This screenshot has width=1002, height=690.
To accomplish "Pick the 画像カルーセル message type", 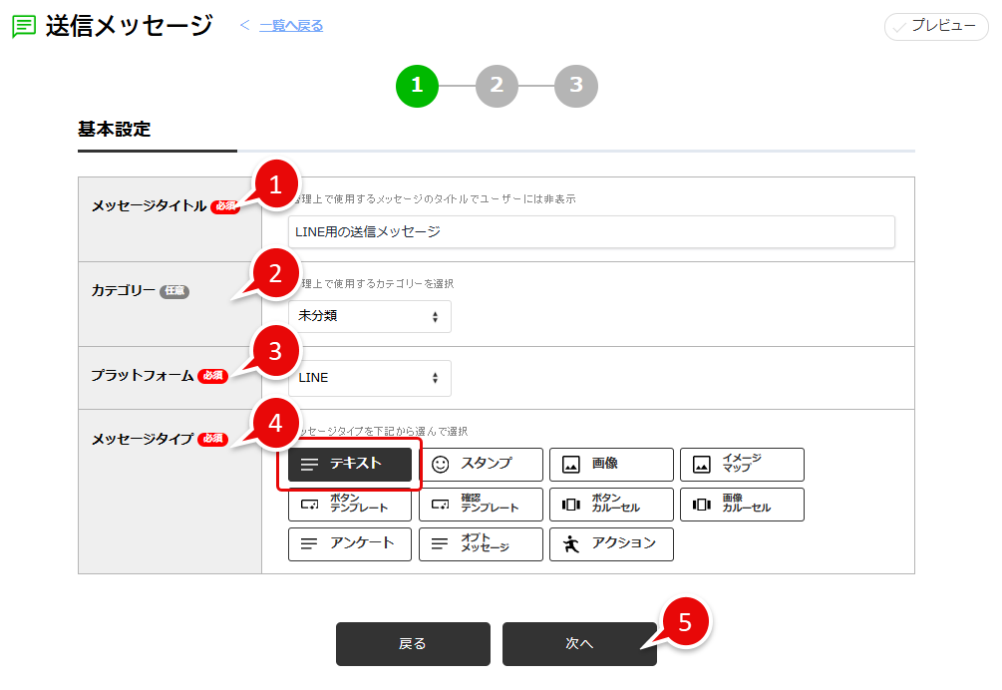I will 742,505.
